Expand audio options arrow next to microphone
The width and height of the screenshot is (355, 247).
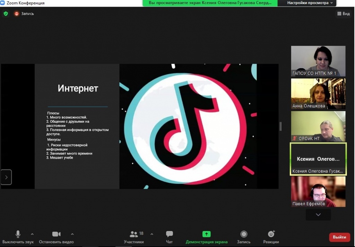[32, 234]
